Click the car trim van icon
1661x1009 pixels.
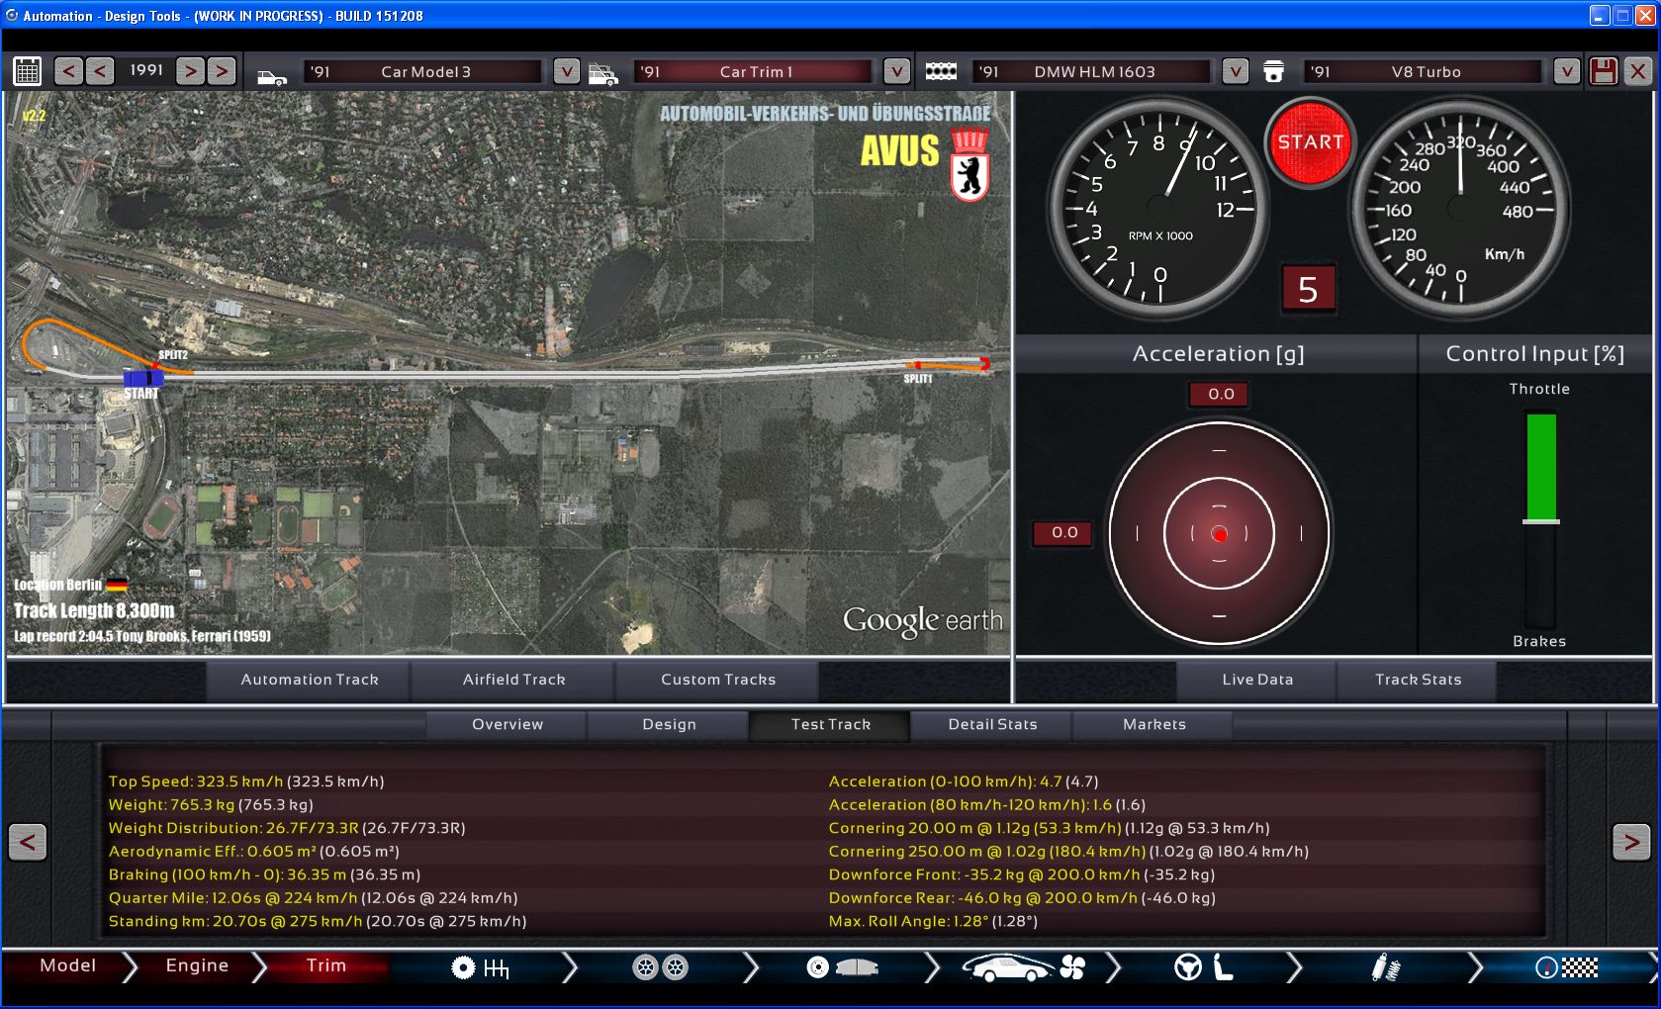[602, 74]
